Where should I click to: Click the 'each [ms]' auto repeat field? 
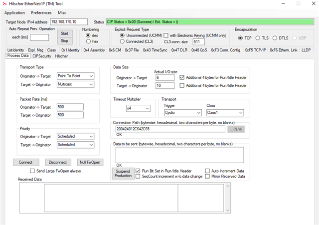coord(39,37)
